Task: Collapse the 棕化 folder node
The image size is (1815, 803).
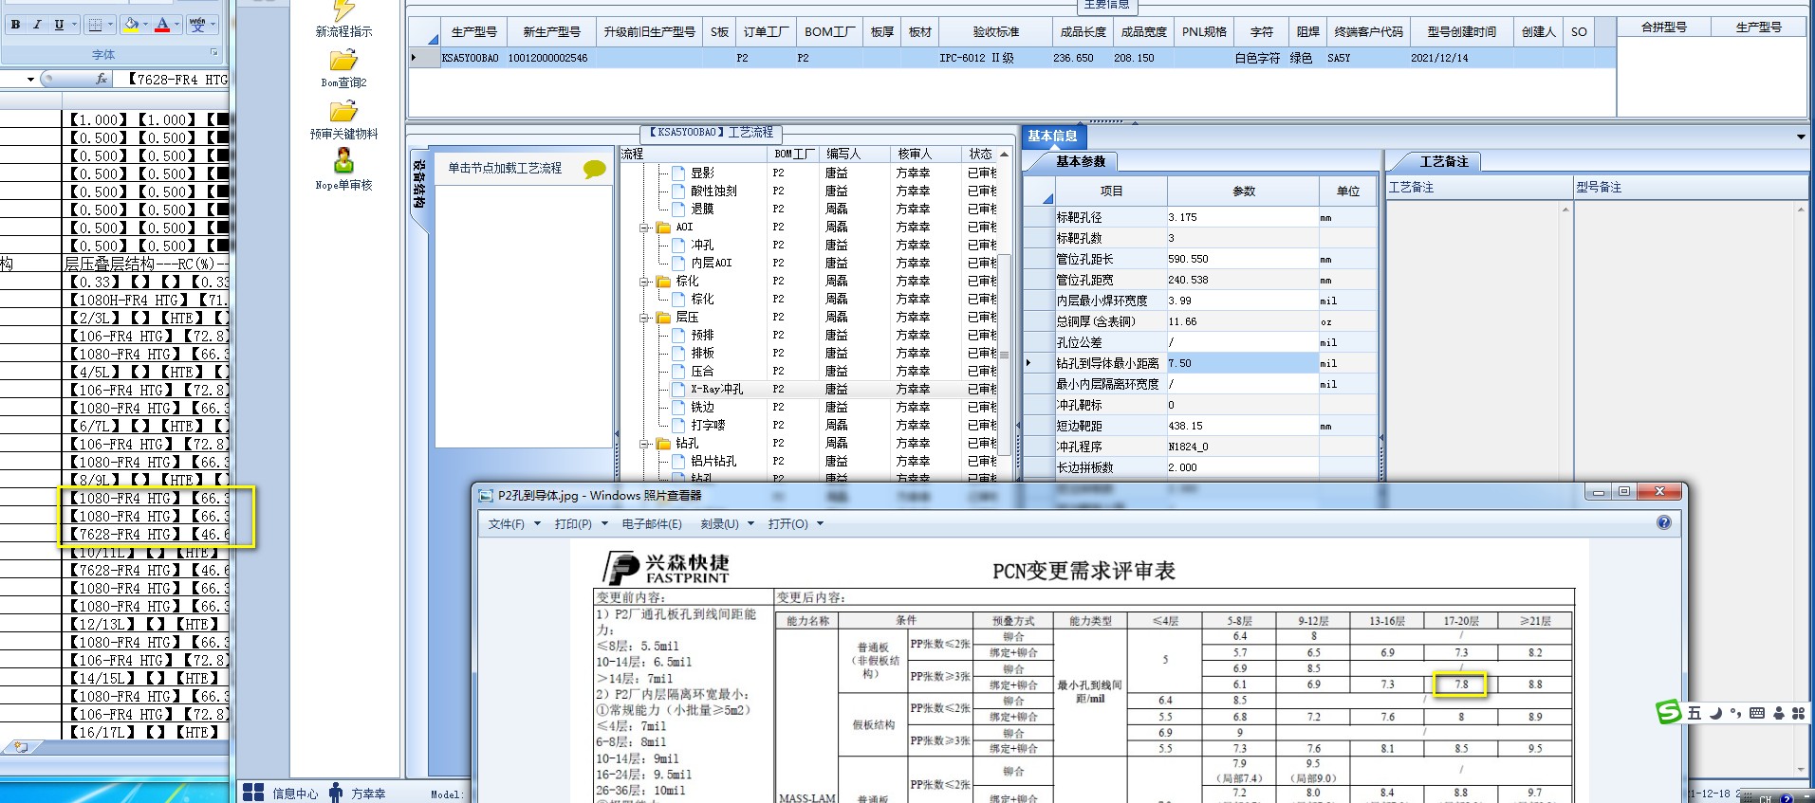Action: (644, 282)
